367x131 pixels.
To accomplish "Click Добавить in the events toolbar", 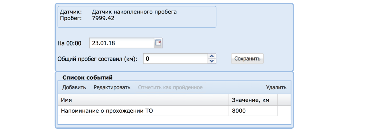I will [x=74, y=87].
